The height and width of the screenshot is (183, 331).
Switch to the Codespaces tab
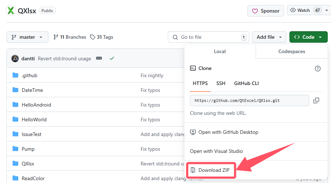[x=292, y=51]
